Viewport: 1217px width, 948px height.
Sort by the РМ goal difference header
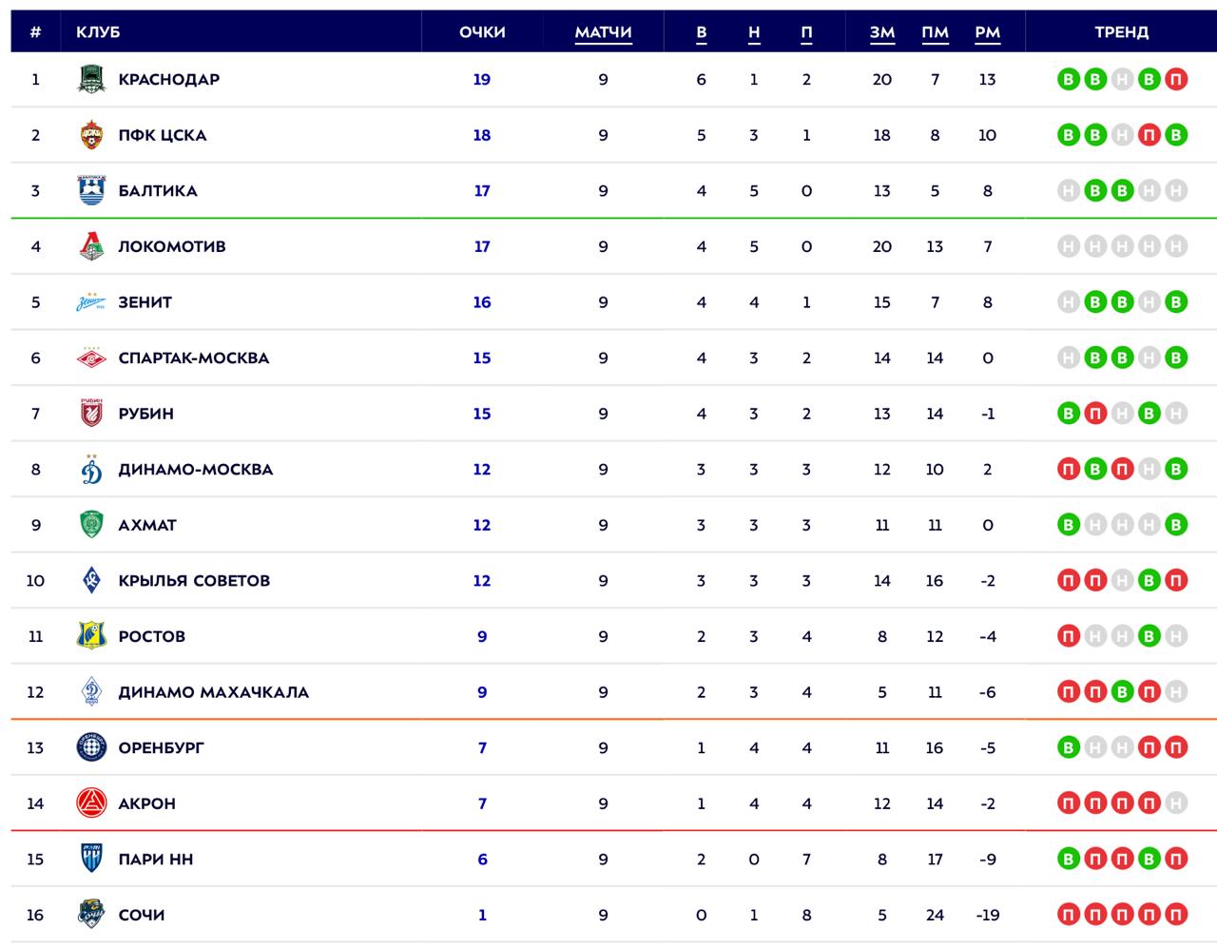point(988,32)
